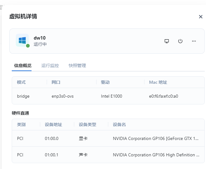The height and width of the screenshot is (169, 206).
Task: Click the 显卡 device type cell
Action: tap(83, 138)
